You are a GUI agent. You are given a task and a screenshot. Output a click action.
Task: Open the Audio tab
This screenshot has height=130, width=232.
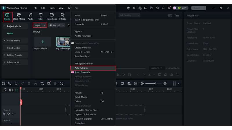click(30, 17)
